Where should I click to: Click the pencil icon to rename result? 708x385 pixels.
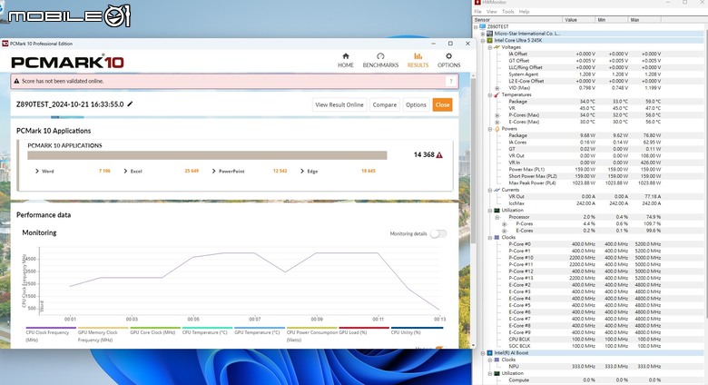click(130, 104)
